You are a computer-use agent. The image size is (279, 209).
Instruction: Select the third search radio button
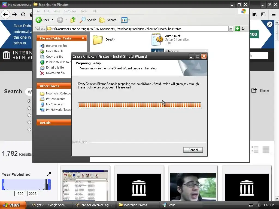[x=29, y=115]
